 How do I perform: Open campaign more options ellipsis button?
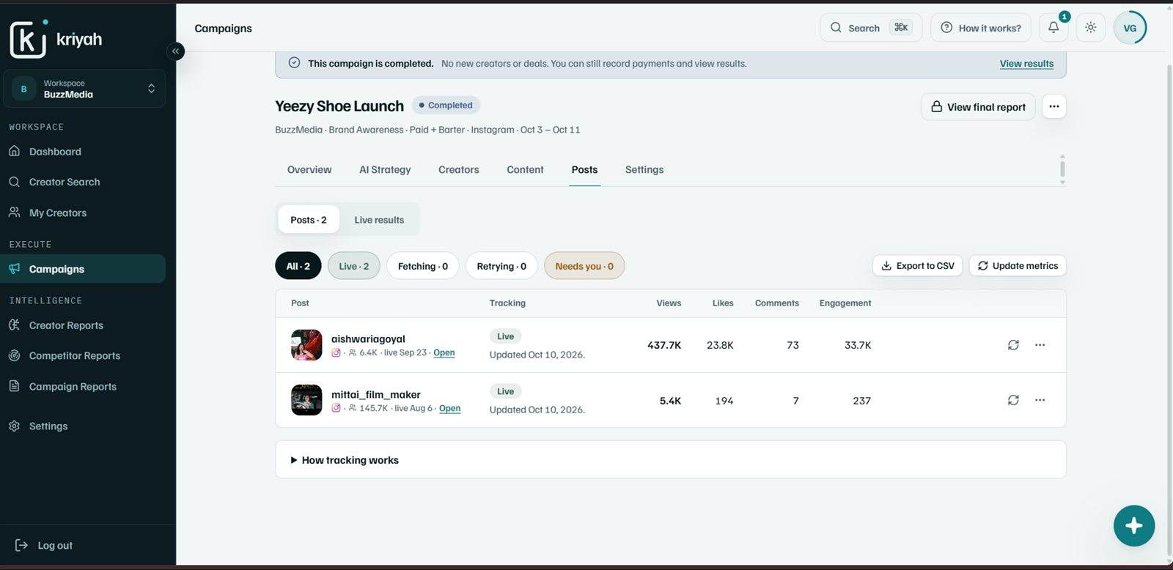click(1054, 106)
